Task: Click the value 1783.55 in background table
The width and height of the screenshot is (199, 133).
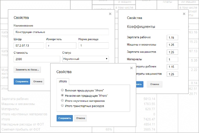Action: (x=149, y=104)
